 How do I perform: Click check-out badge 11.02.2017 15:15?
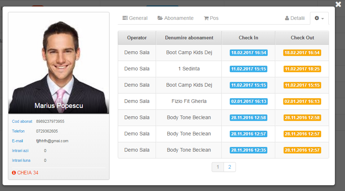(302, 85)
